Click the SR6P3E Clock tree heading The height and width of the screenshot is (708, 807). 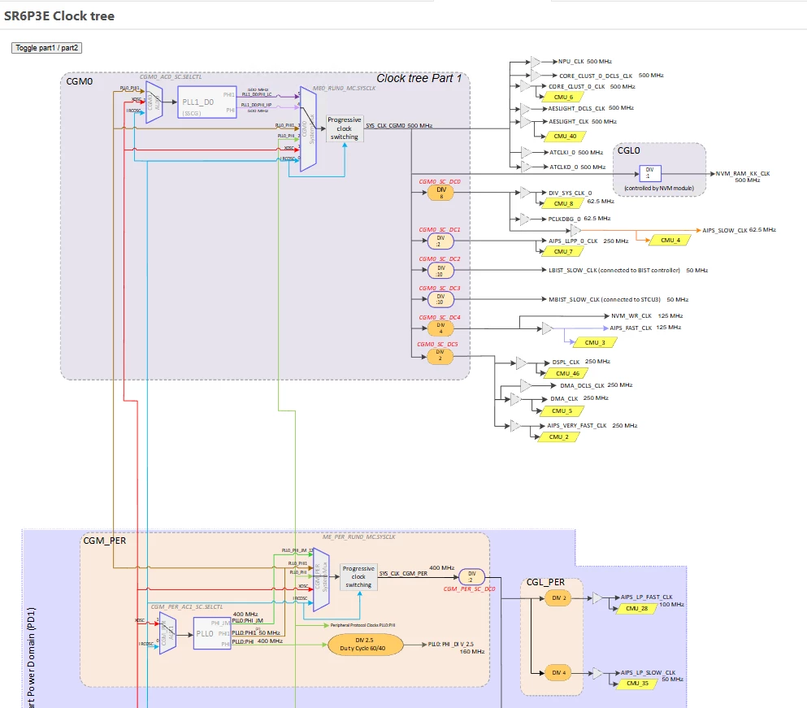pyautogui.click(x=59, y=16)
